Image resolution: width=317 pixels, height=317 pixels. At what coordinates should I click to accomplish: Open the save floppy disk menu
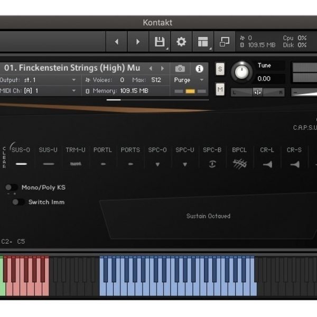coord(160,42)
